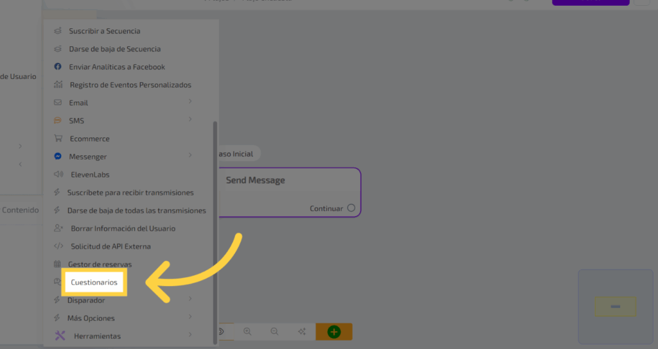
Task: Expand the Email submenu arrow
Action: click(190, 102)
